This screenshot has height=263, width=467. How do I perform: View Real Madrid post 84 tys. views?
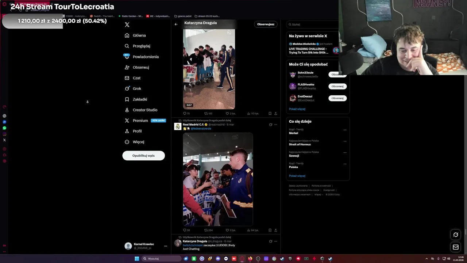[x=253, y=230]
